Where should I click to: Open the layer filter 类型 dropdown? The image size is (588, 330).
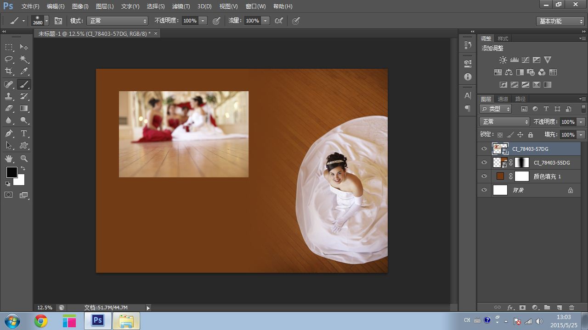click(496, 109)
